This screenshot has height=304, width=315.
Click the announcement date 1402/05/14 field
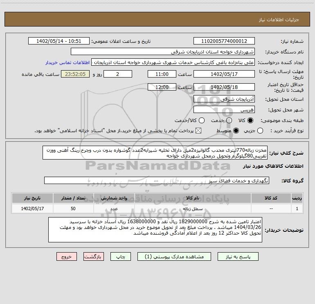click(x=59, y=41)
